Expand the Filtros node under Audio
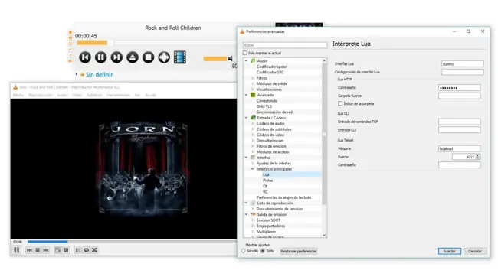Screen dimensions: 498x280 point(253,78)
